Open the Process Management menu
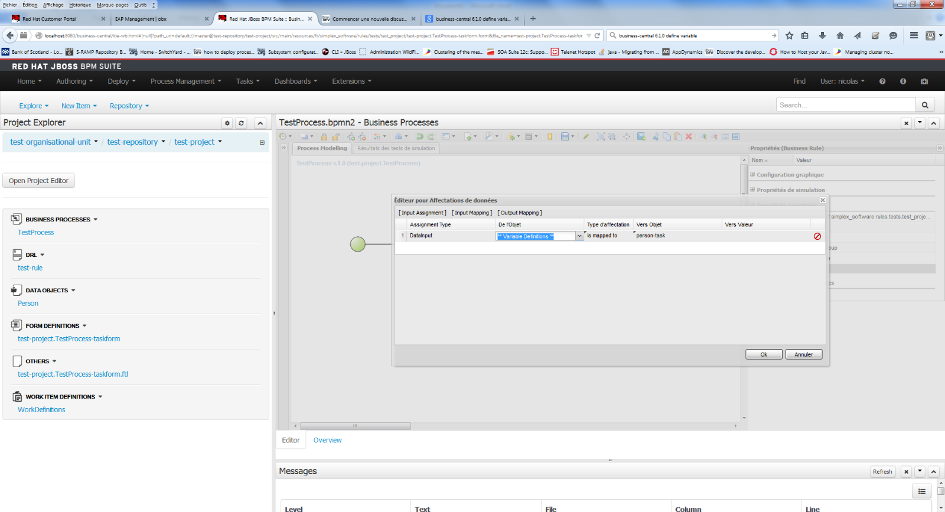The image size is (945, 512). click(x=186, y=81)
